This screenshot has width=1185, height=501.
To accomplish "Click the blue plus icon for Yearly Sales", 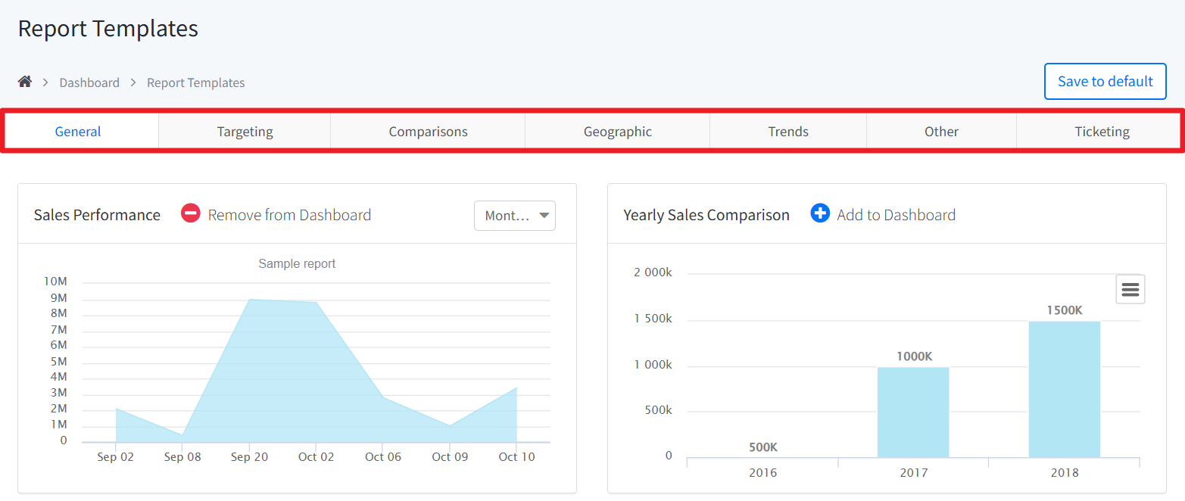I will coord(820,214).
